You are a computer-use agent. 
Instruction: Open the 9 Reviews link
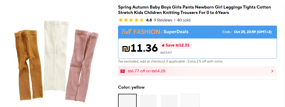coord(163,20)
